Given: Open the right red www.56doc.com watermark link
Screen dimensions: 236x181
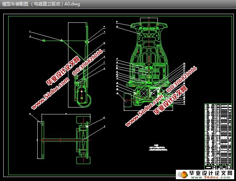Looking at the screenshot, I should (144, 111).
